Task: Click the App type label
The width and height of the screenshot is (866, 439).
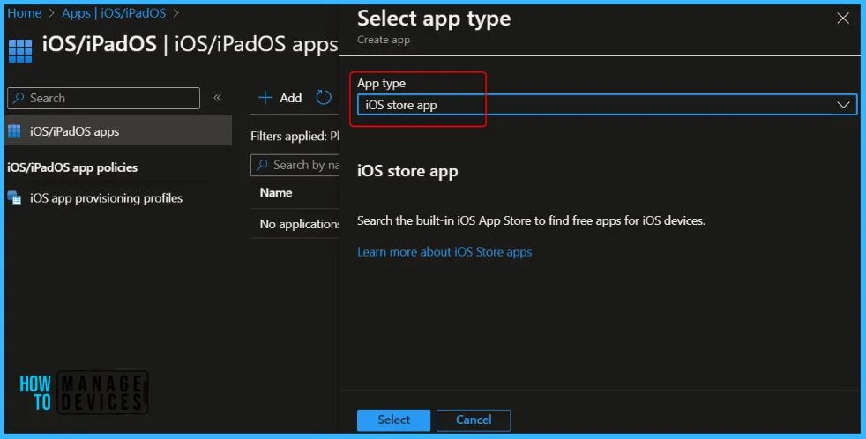Action: tap(381, 84)
